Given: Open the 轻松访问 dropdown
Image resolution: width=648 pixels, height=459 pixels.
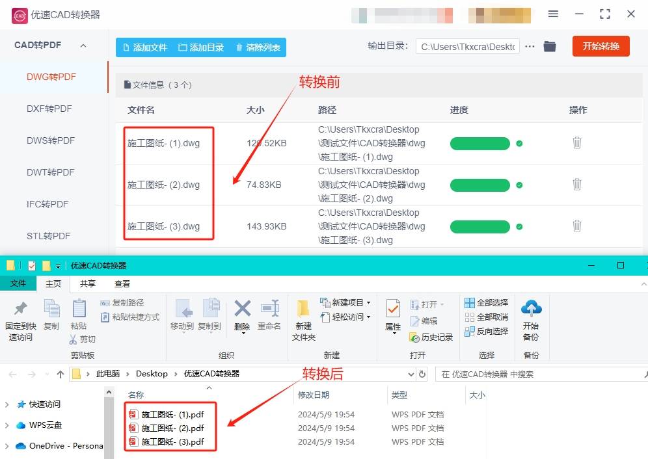Looking at the screenshot, I should tap(345, 317).
